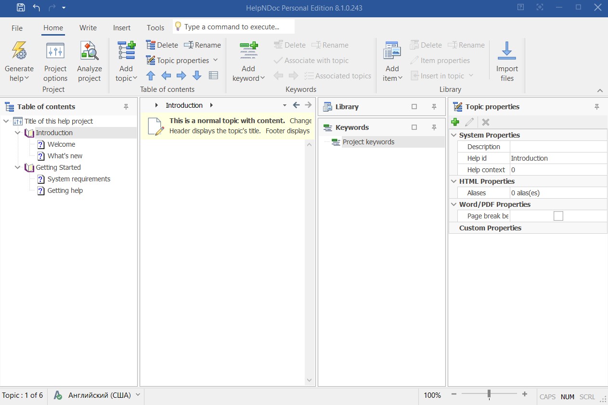The width and height of the screenshot is (608, 405).
Task: Navigate back with the editor's left arrow
Action: pyautogui.click(x=296, y=105)
